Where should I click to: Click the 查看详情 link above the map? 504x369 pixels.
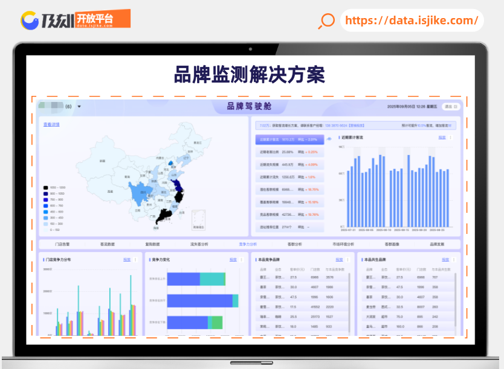tap(51, 124)
